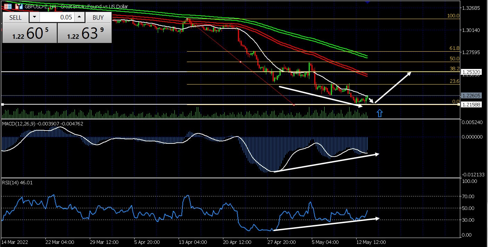Select the rising divergence arrow in RSI window

(x=326, y=224)
